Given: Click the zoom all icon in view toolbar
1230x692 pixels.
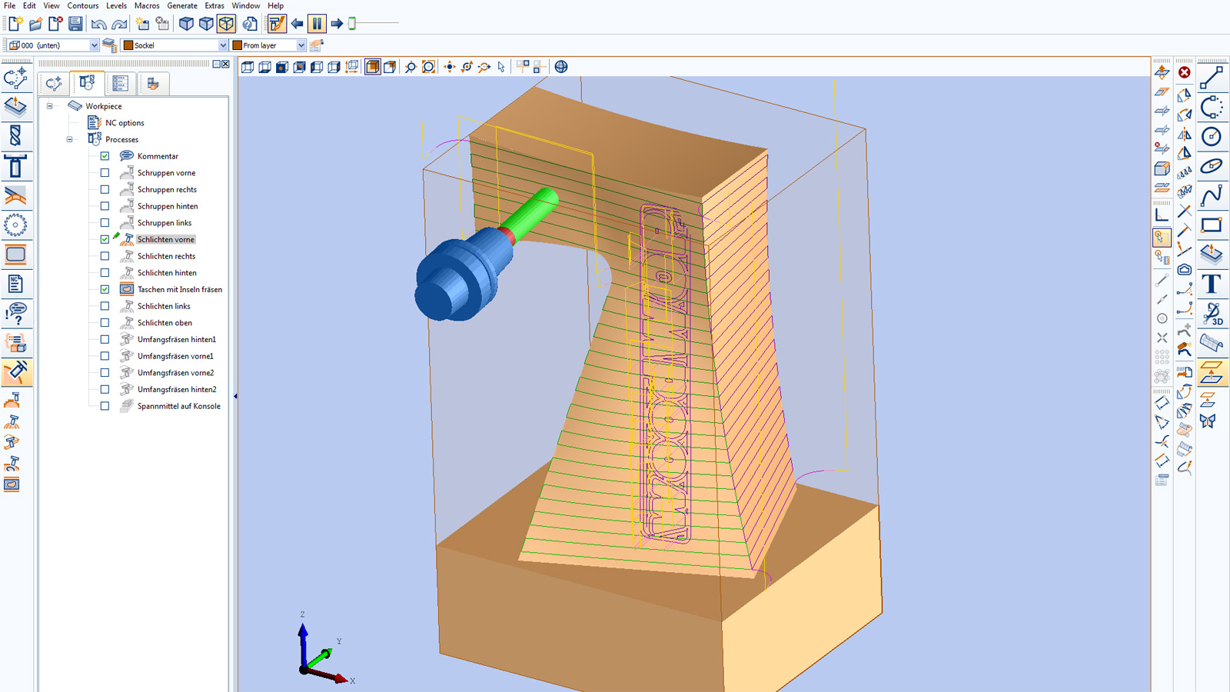Looking at the screenshot, I should [x=429, y=67].
